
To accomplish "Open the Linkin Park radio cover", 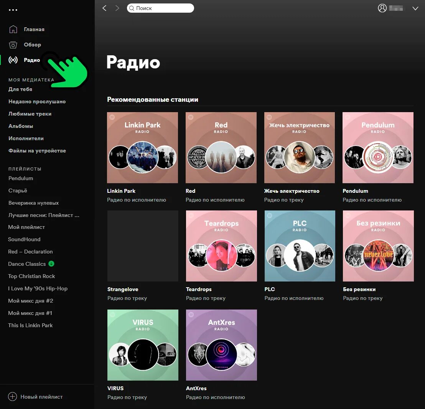I will point(143,147).
